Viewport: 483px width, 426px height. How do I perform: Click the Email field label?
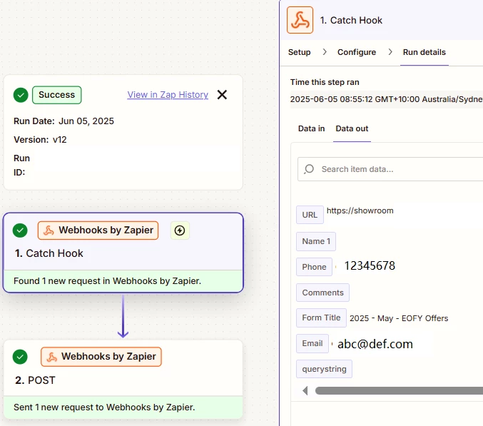pyautogui.click(x=312, y=343)
